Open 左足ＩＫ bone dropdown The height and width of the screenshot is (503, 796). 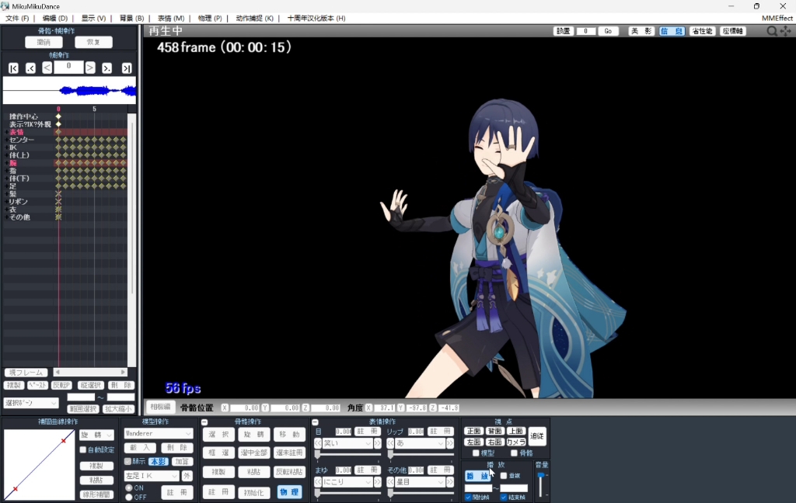152,476
